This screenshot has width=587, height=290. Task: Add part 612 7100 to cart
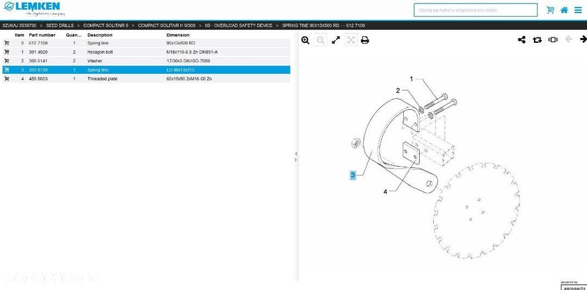pyautogui.click(x=6, y=43)
